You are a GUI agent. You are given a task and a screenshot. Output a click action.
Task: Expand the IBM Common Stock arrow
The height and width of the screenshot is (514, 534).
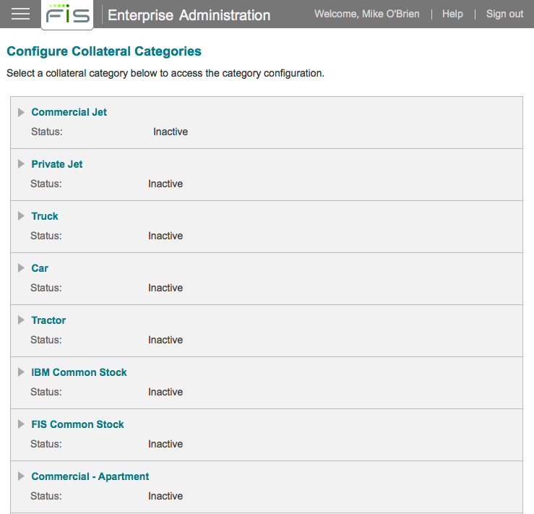(x=21, y=372)
